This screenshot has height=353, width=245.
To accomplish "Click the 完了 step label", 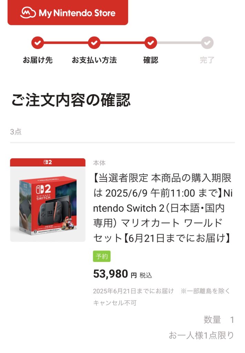I will [207, 60].
